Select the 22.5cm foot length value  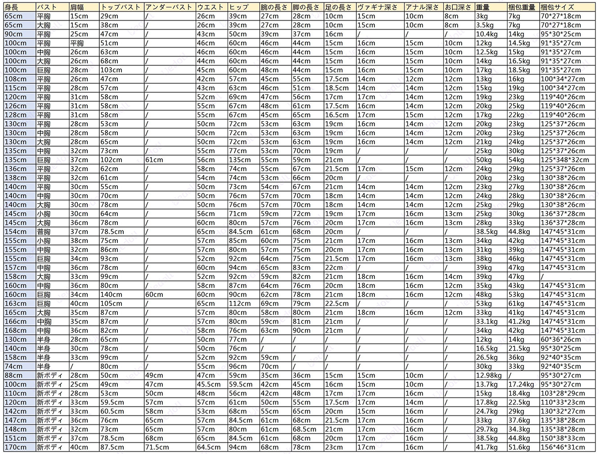(x=339, y=303)
